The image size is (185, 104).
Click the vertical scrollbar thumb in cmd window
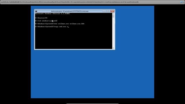(x=113, y=16)
